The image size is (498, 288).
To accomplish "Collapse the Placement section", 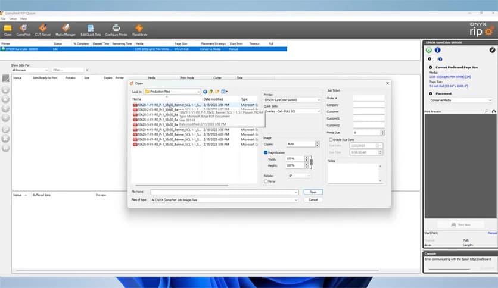I will [x=431, y=93].
